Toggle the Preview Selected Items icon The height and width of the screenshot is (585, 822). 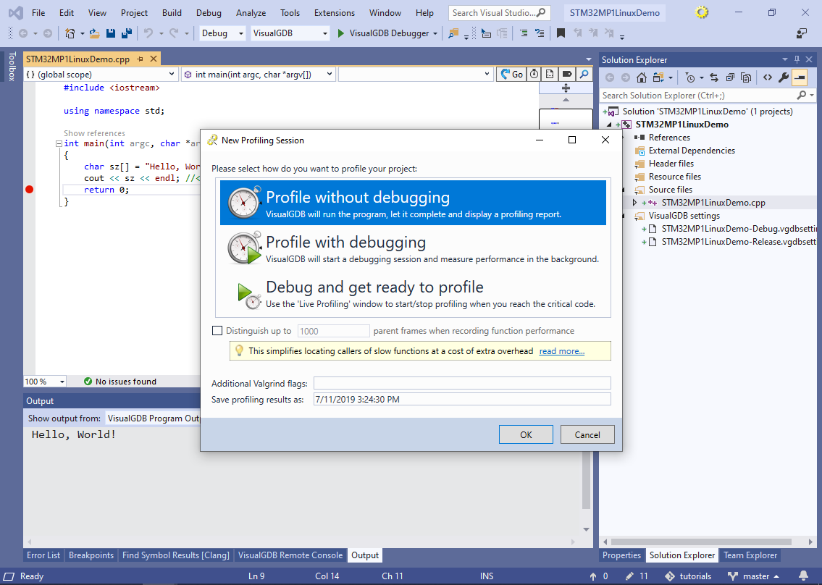pyautogui.click(x=800, y=77)
